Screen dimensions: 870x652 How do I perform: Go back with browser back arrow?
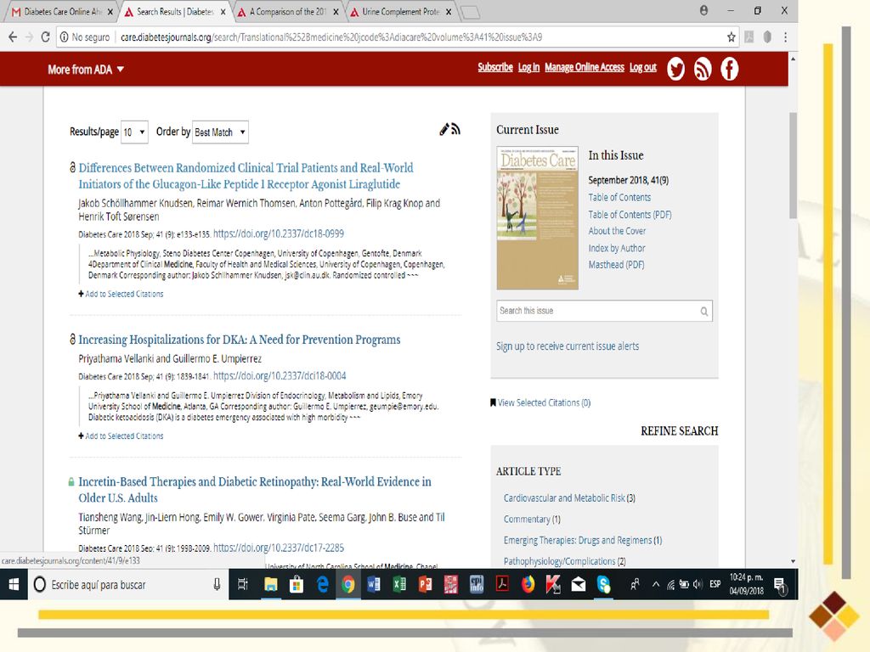[13, 37]
